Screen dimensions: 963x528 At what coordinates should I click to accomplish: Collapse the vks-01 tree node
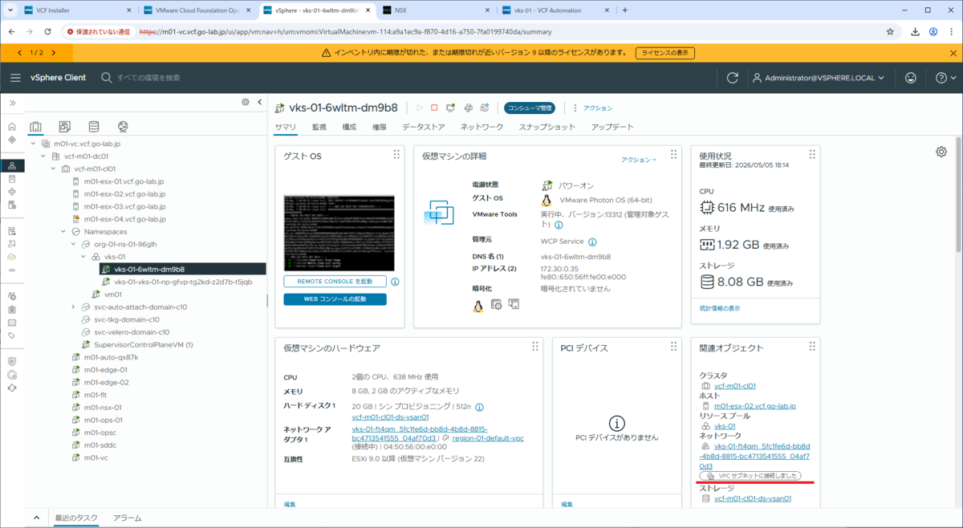(x=83, y=257)
